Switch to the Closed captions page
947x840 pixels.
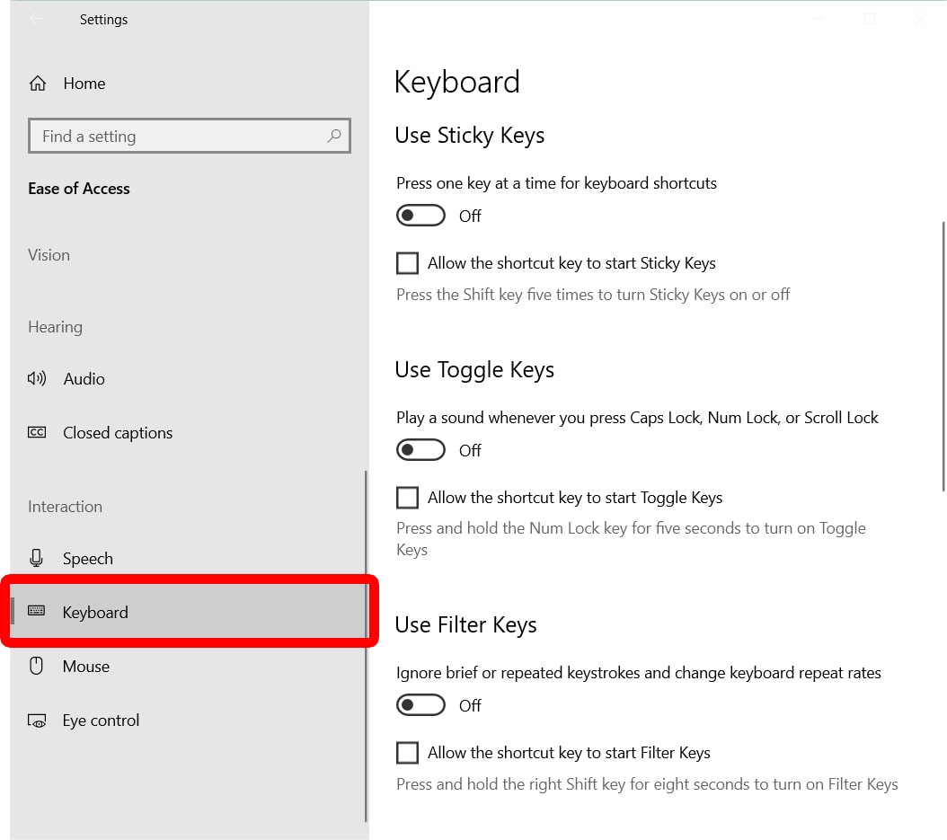(117, 432)
